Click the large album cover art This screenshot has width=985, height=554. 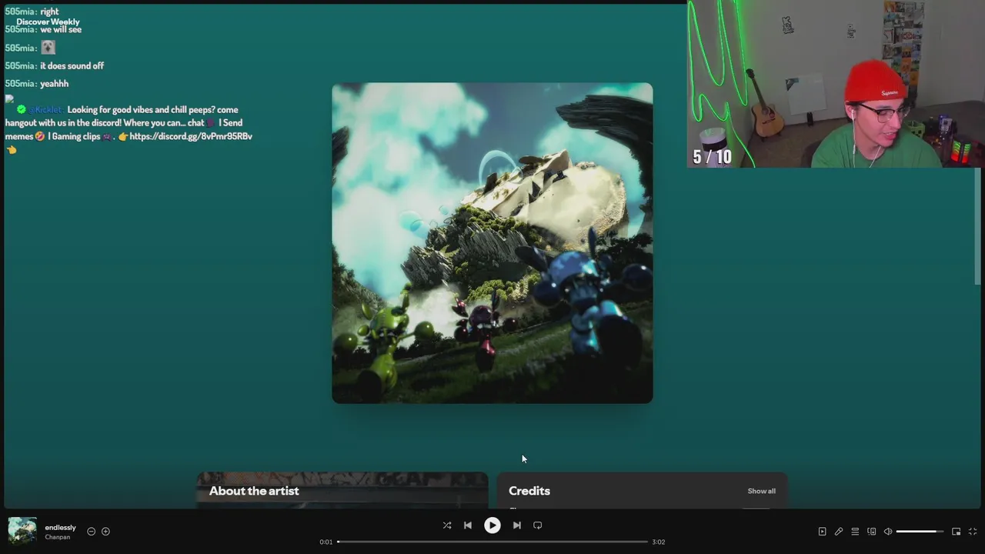click(492, 243)
